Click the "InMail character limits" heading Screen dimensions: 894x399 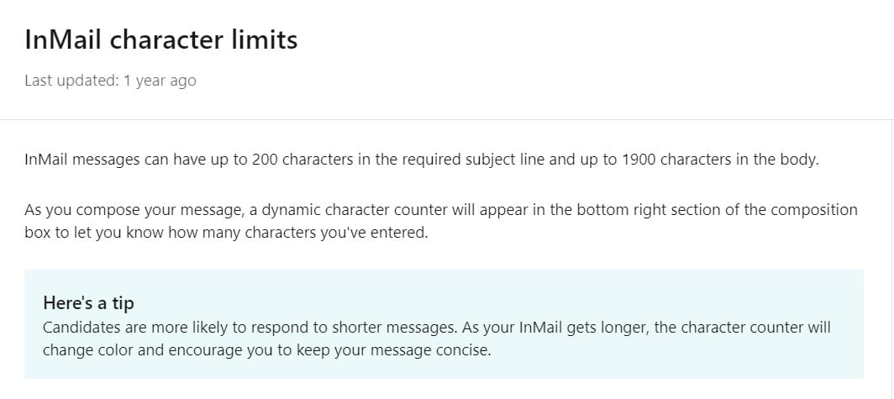coord(160,39)
